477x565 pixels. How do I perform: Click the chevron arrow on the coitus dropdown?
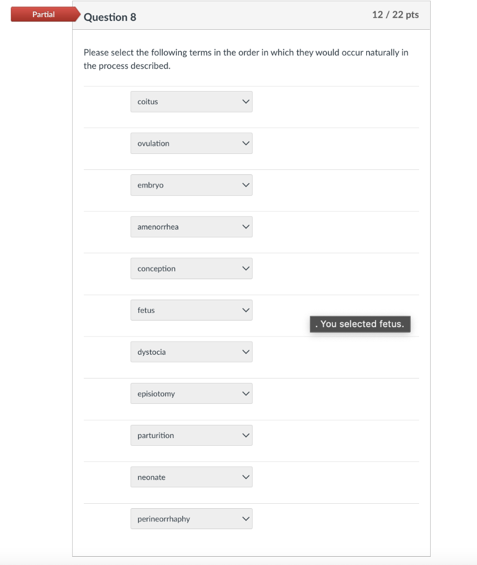[x=246, y=102]
